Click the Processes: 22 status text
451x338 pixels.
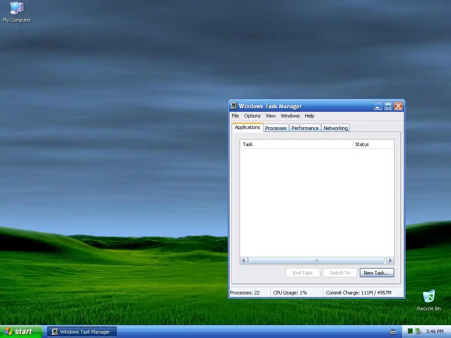pyautogui.click(x=245, y=293)
